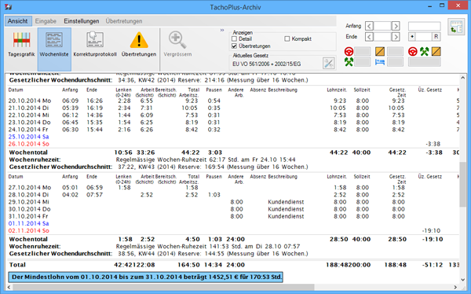This screenshot has width=471, height=294.
Task: Expand ribbon with double chevron arrow
Action: coord(222,30)
